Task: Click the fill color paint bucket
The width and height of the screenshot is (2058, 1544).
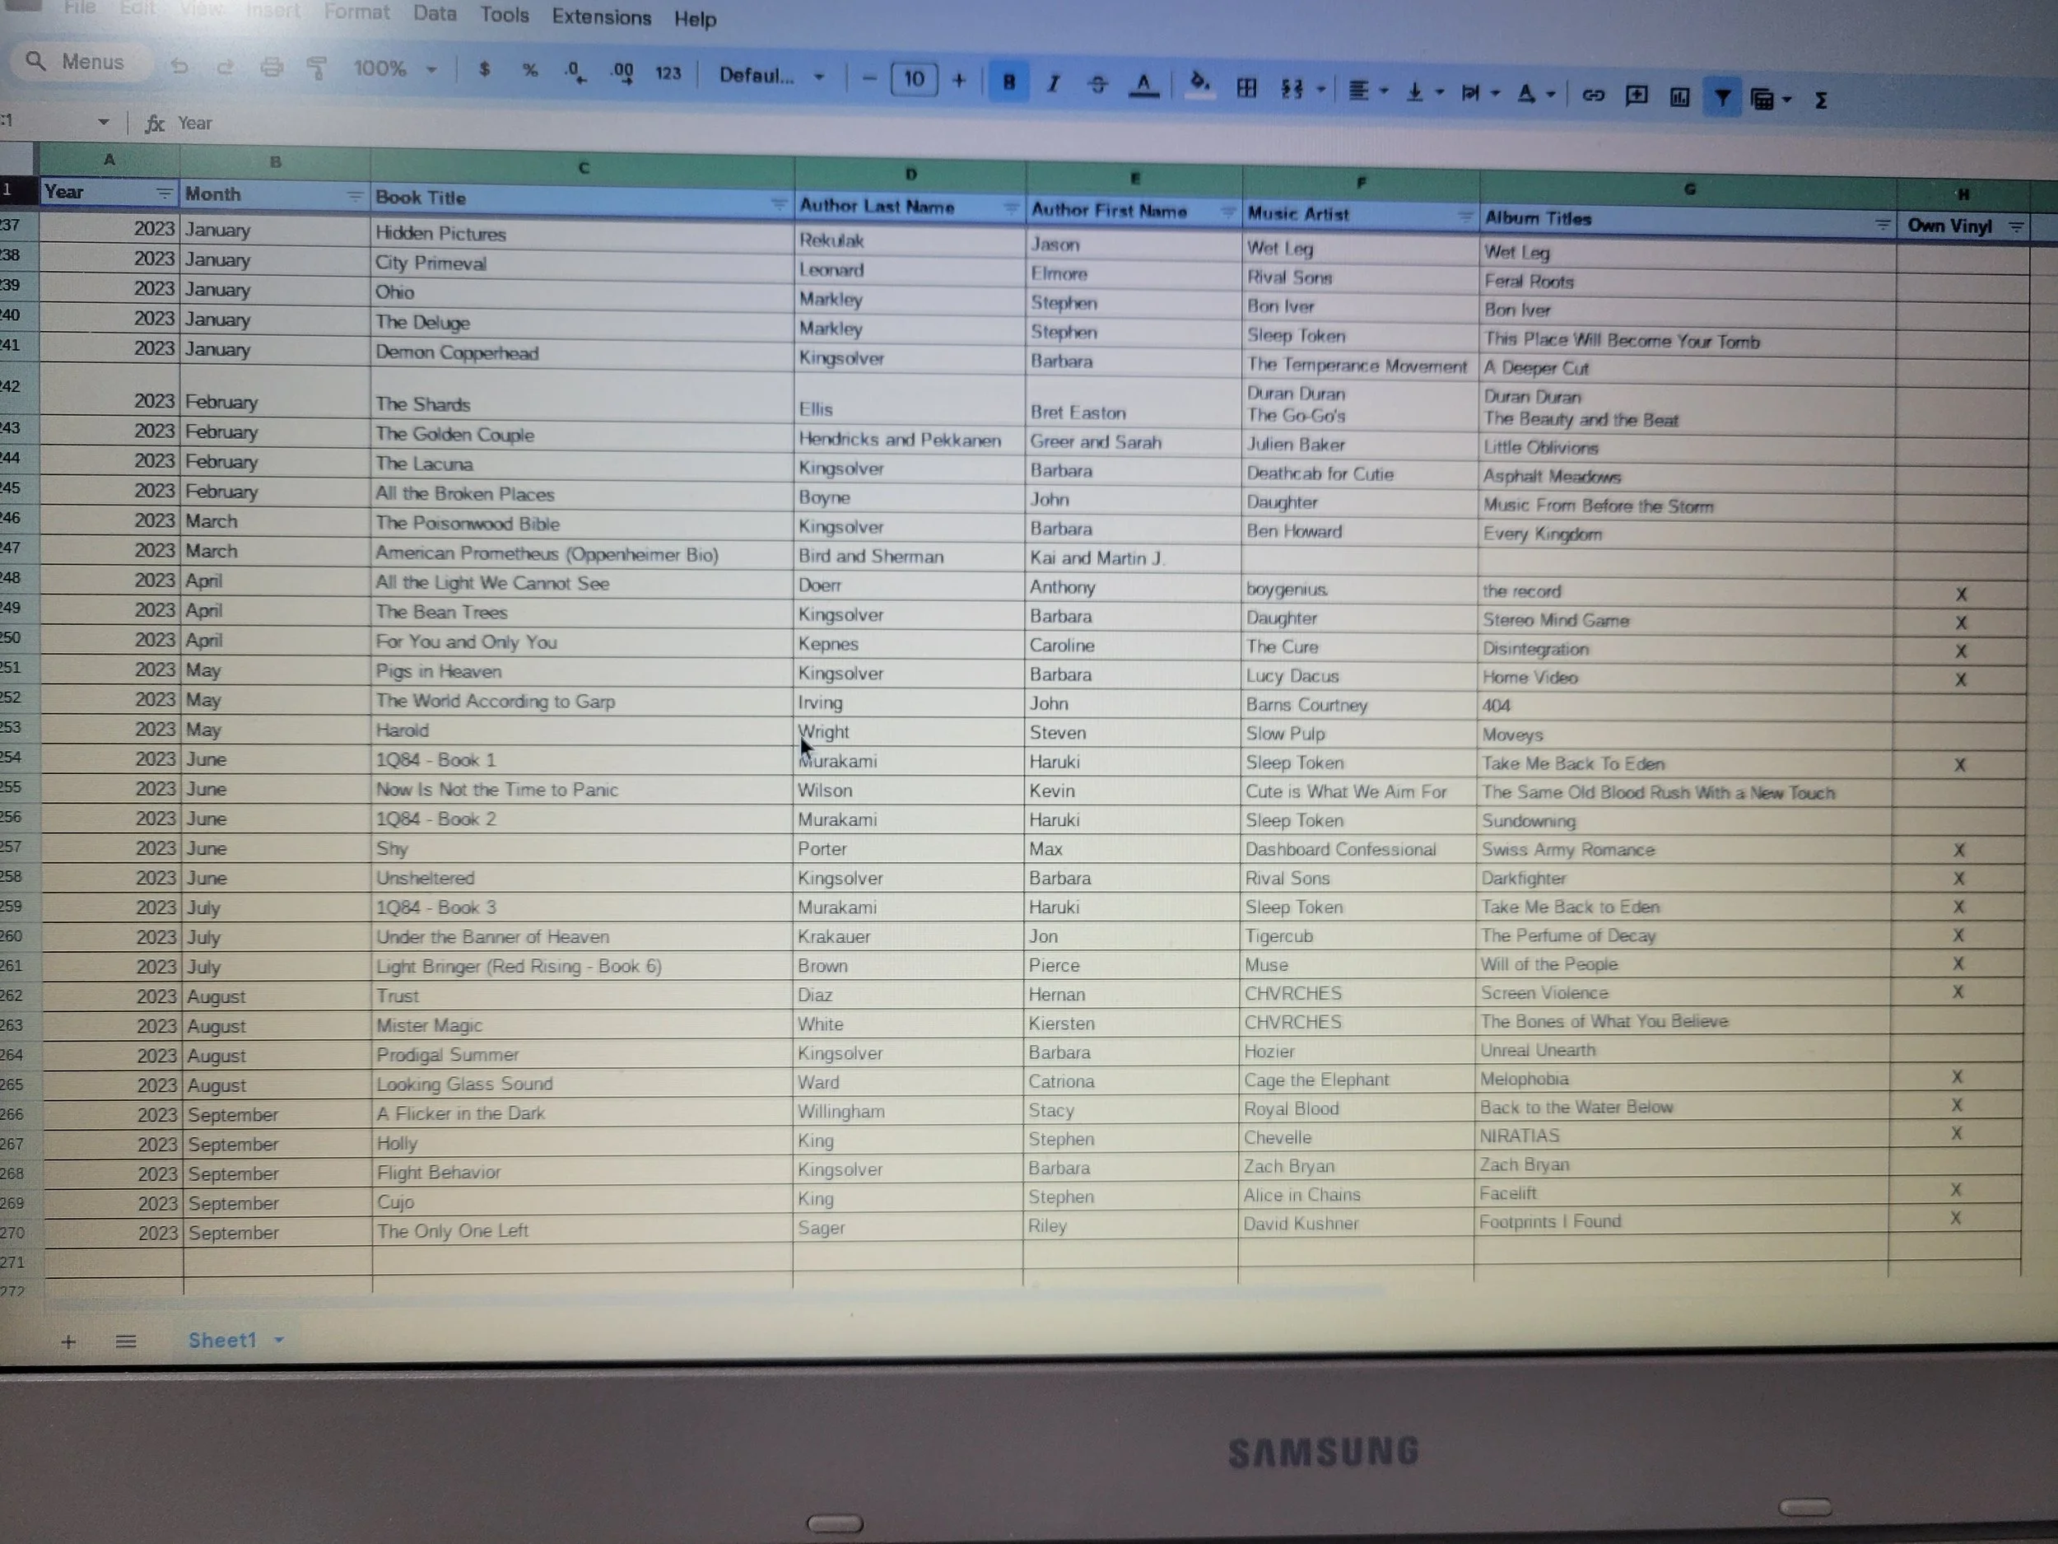Action: click(x=1199, y=86)
